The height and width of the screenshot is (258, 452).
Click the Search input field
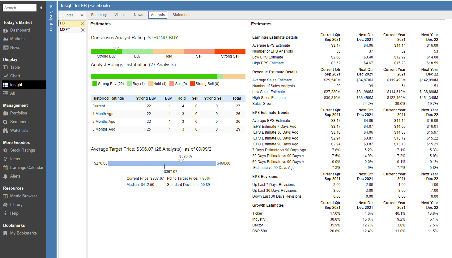coord(19,8)
